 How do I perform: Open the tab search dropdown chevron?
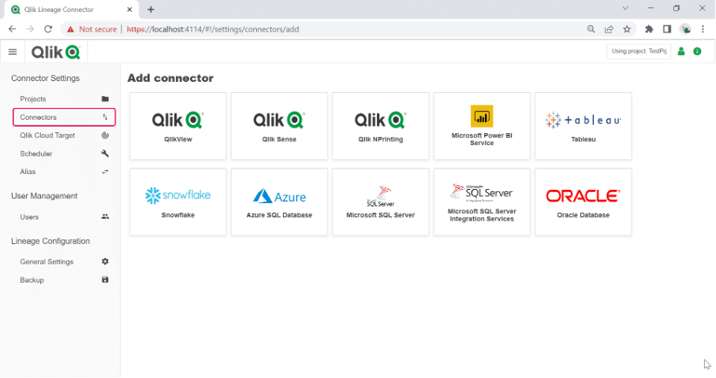pyautogui.click(x=625, y=8)
